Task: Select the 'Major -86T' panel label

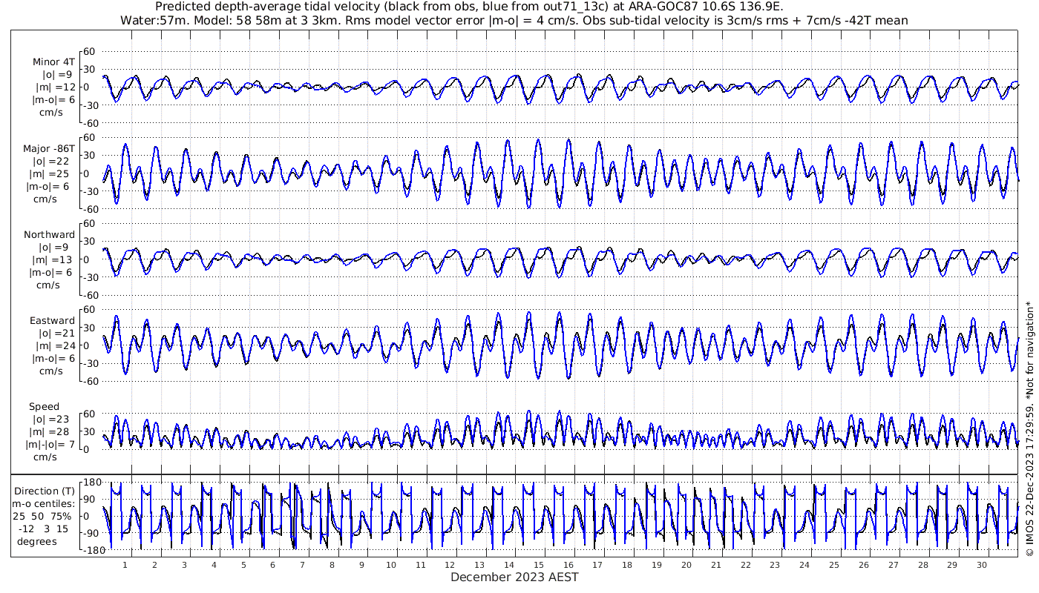Action: [x=49, y=149]
